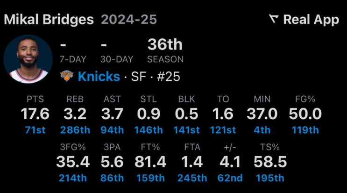Click the 141st BLK rank link
347x193 pixels.
pos(186,130)
